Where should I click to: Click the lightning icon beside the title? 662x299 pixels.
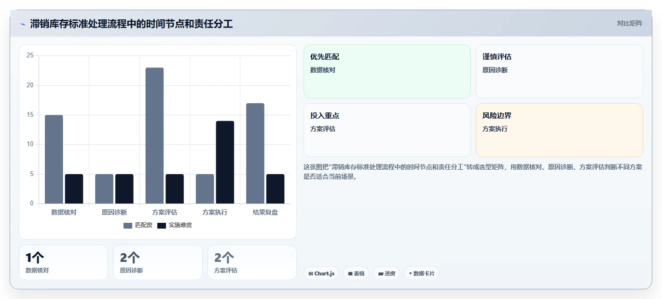(23, 24)
